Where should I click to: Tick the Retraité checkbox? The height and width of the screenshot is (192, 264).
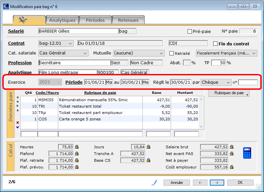click(x=171, y=53)
